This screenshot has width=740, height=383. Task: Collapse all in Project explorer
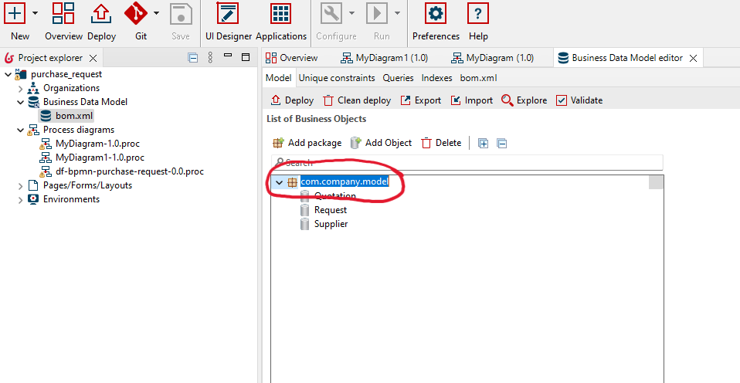point(193,58)
